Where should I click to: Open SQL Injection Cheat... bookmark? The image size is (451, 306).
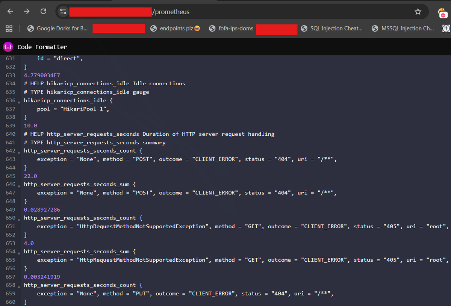(332, 28)
